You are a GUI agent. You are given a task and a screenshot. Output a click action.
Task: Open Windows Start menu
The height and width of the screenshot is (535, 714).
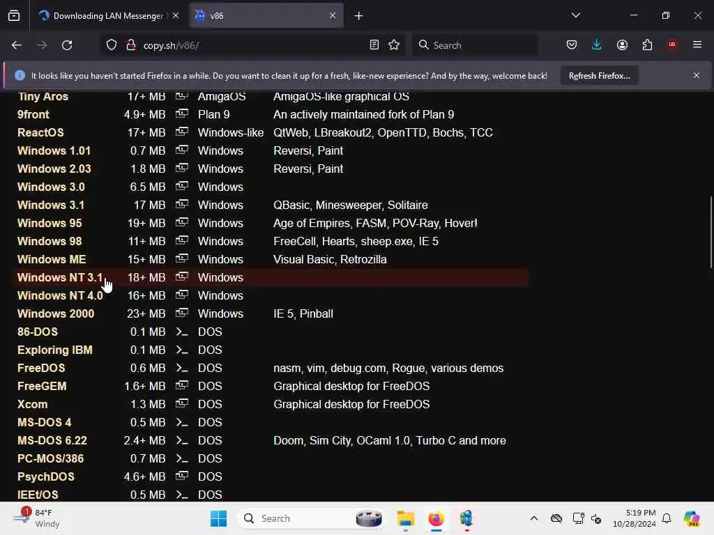pos(218,518)
